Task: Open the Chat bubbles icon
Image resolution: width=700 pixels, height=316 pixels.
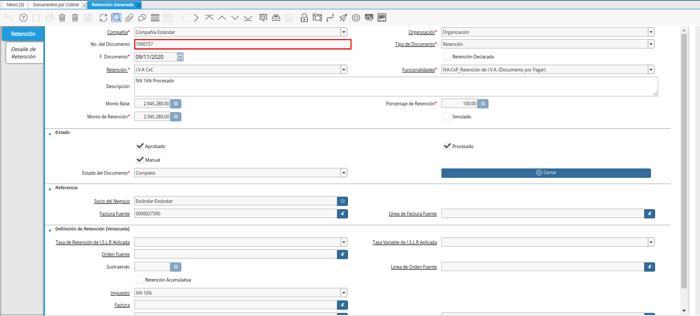Action: [142, 18]
